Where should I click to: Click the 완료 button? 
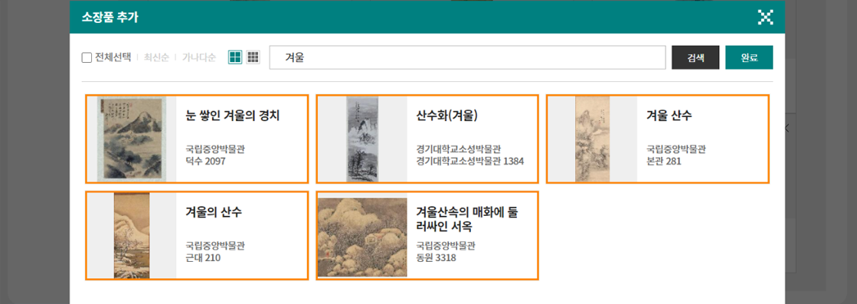coord(749,57)
